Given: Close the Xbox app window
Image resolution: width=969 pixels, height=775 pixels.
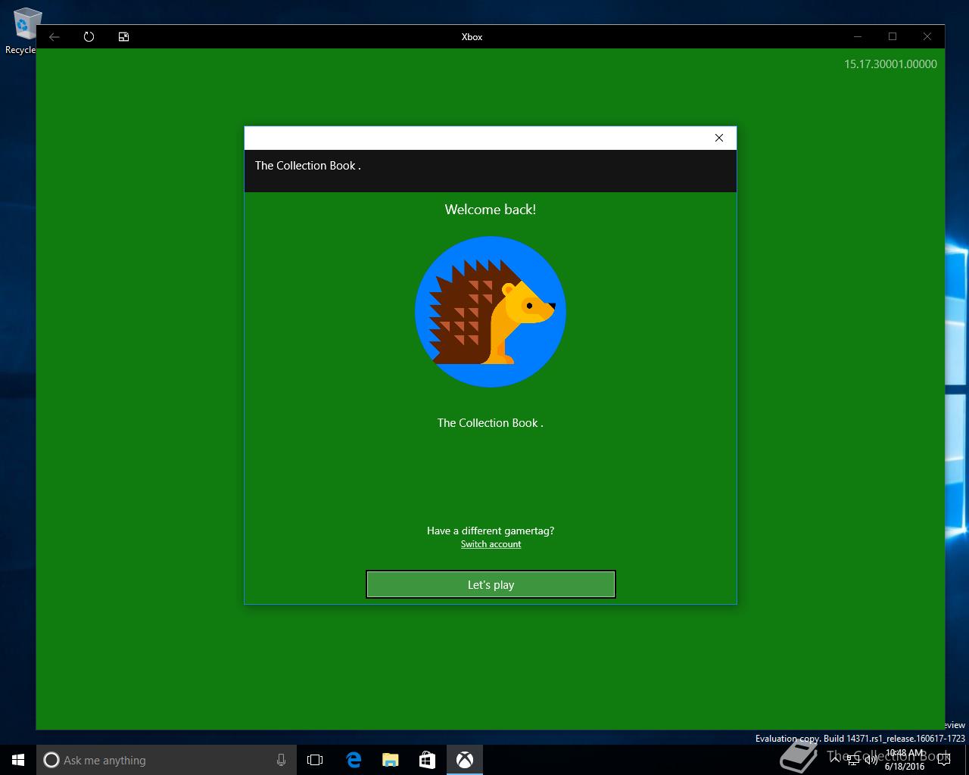Looking at the screenshot, I should click(x=927, y=36).
